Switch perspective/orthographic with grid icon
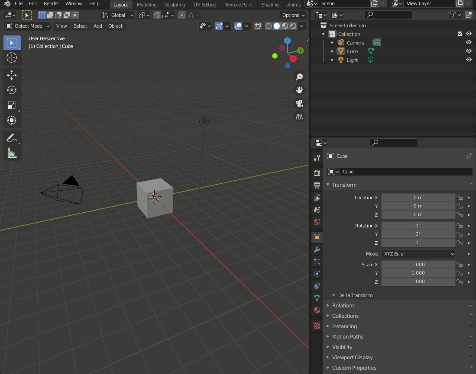This screenshot has width=476, height=374. (x=299, y=116)
